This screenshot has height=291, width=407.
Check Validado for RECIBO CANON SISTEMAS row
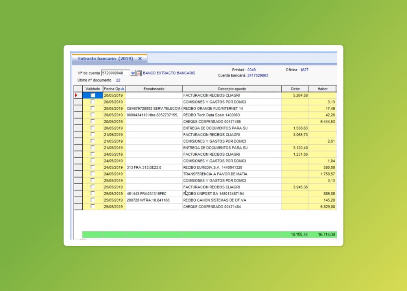click(93, 200)
